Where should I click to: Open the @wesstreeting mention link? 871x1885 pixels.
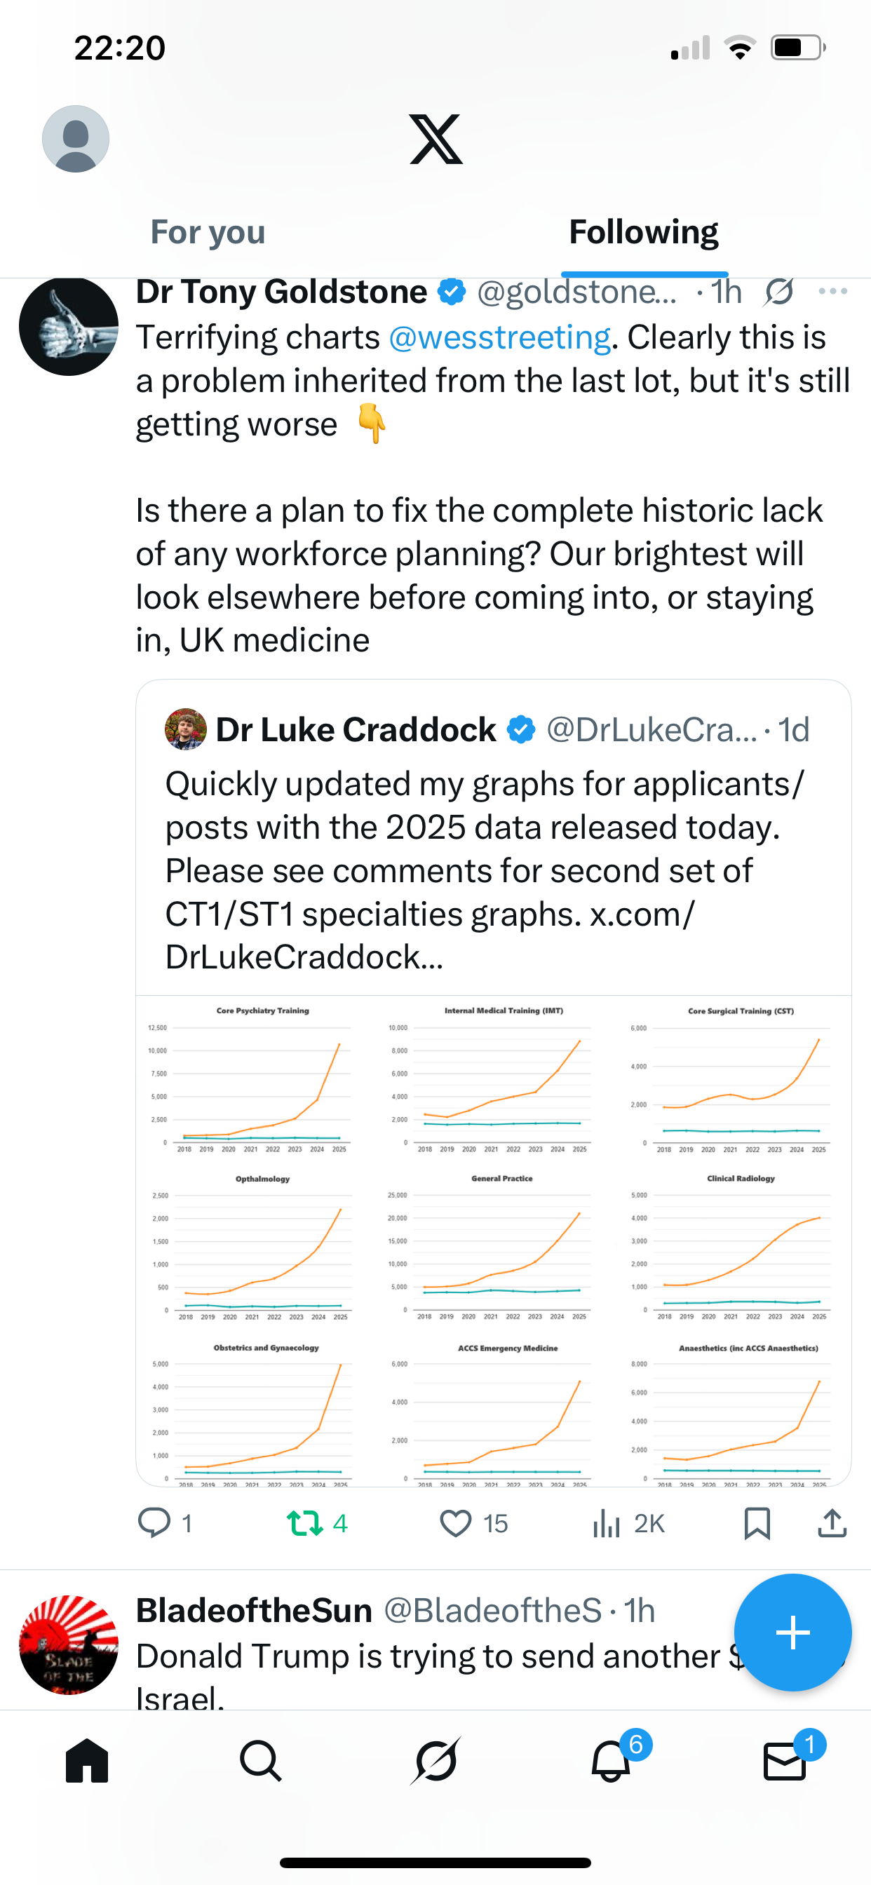[x=499, y=338]
